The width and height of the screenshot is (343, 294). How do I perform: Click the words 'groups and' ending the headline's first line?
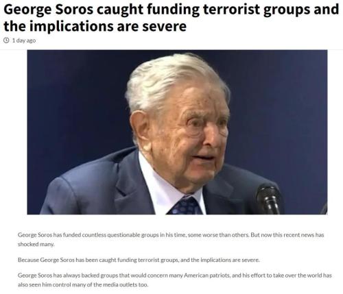(301, 10)
